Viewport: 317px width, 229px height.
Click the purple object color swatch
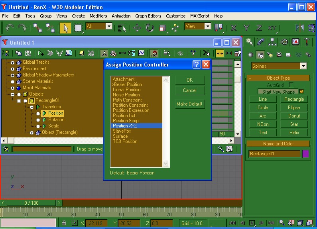coord(306,154)
